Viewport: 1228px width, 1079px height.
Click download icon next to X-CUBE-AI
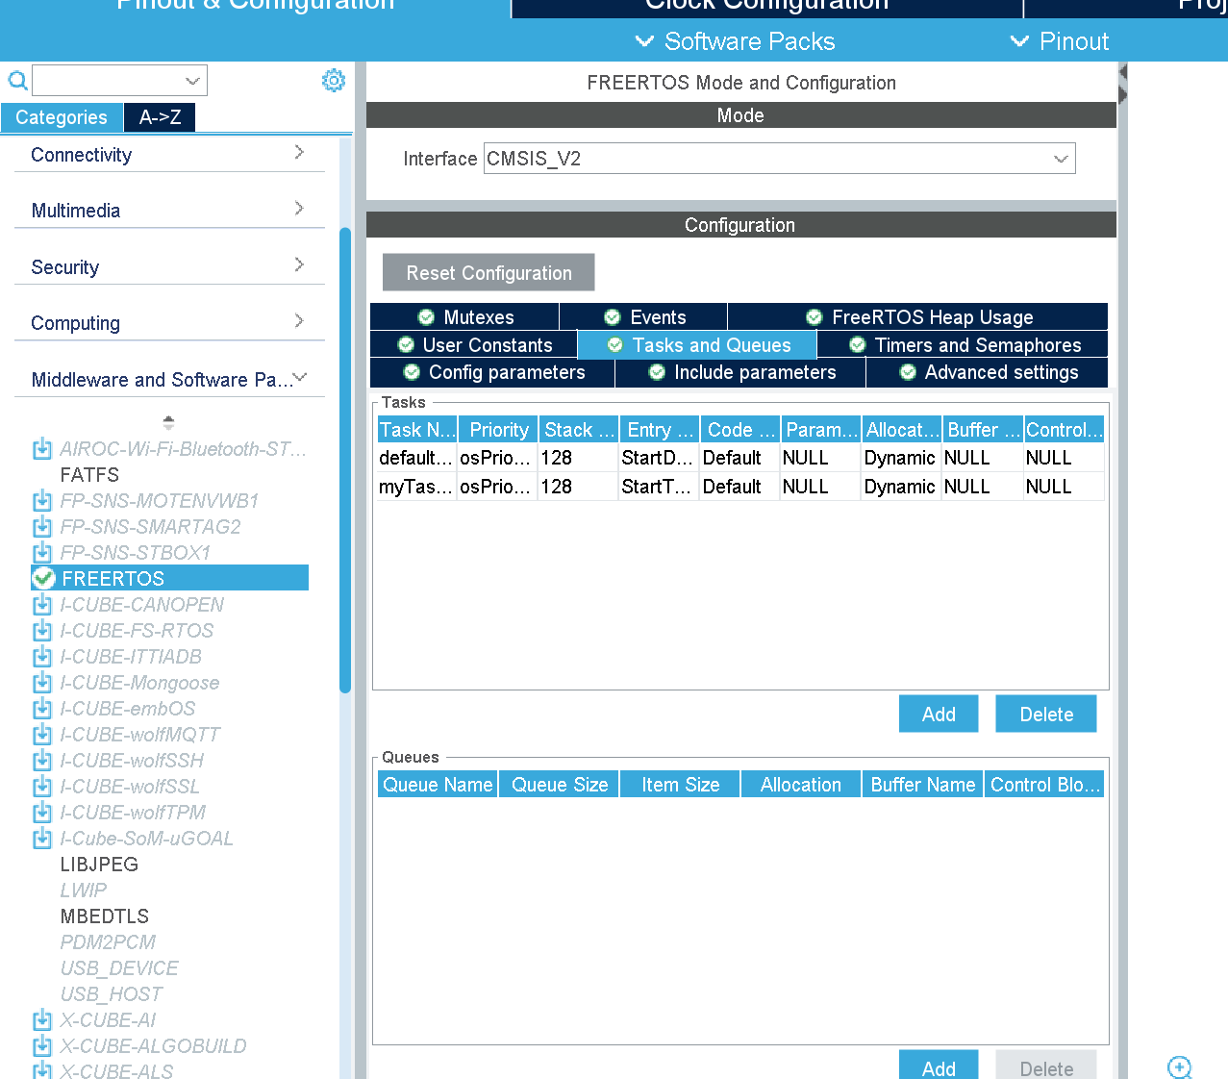click(x=42, y=1020)
